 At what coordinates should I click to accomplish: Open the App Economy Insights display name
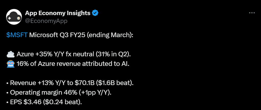point(57,13)
